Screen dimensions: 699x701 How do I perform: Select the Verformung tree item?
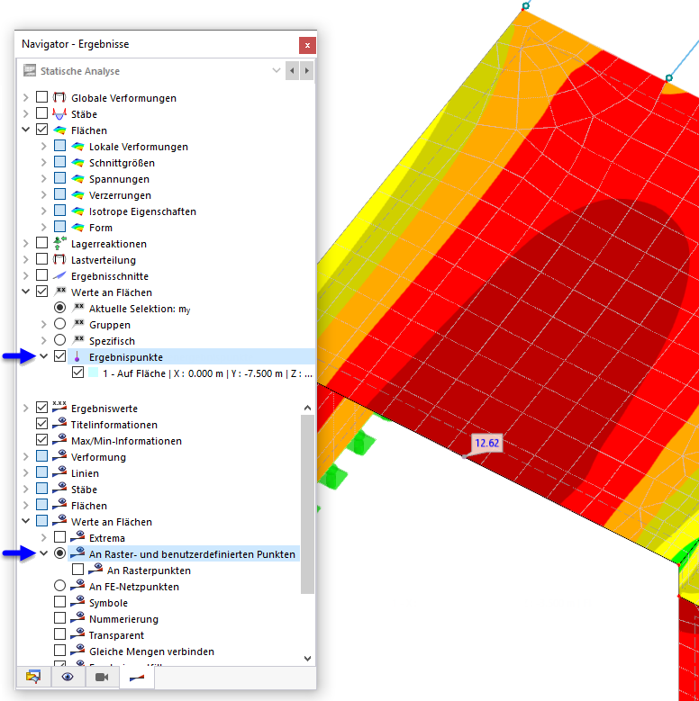(98, 457)
